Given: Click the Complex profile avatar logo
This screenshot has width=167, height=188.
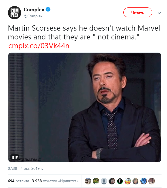Looking at the screenshot, I should pyautogui.click(x=15, y=12).
